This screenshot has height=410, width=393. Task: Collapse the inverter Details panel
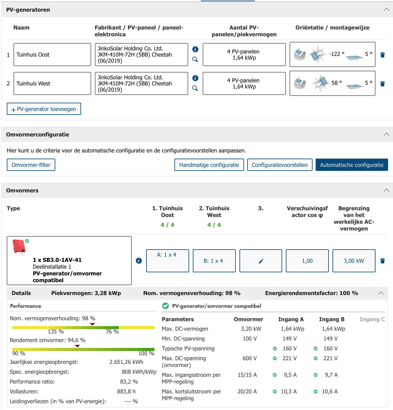pyautogui.click(x=381, y=293)
